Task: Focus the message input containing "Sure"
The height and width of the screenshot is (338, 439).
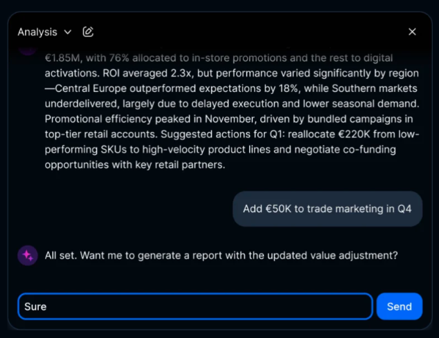Action: tap(195, 306)
